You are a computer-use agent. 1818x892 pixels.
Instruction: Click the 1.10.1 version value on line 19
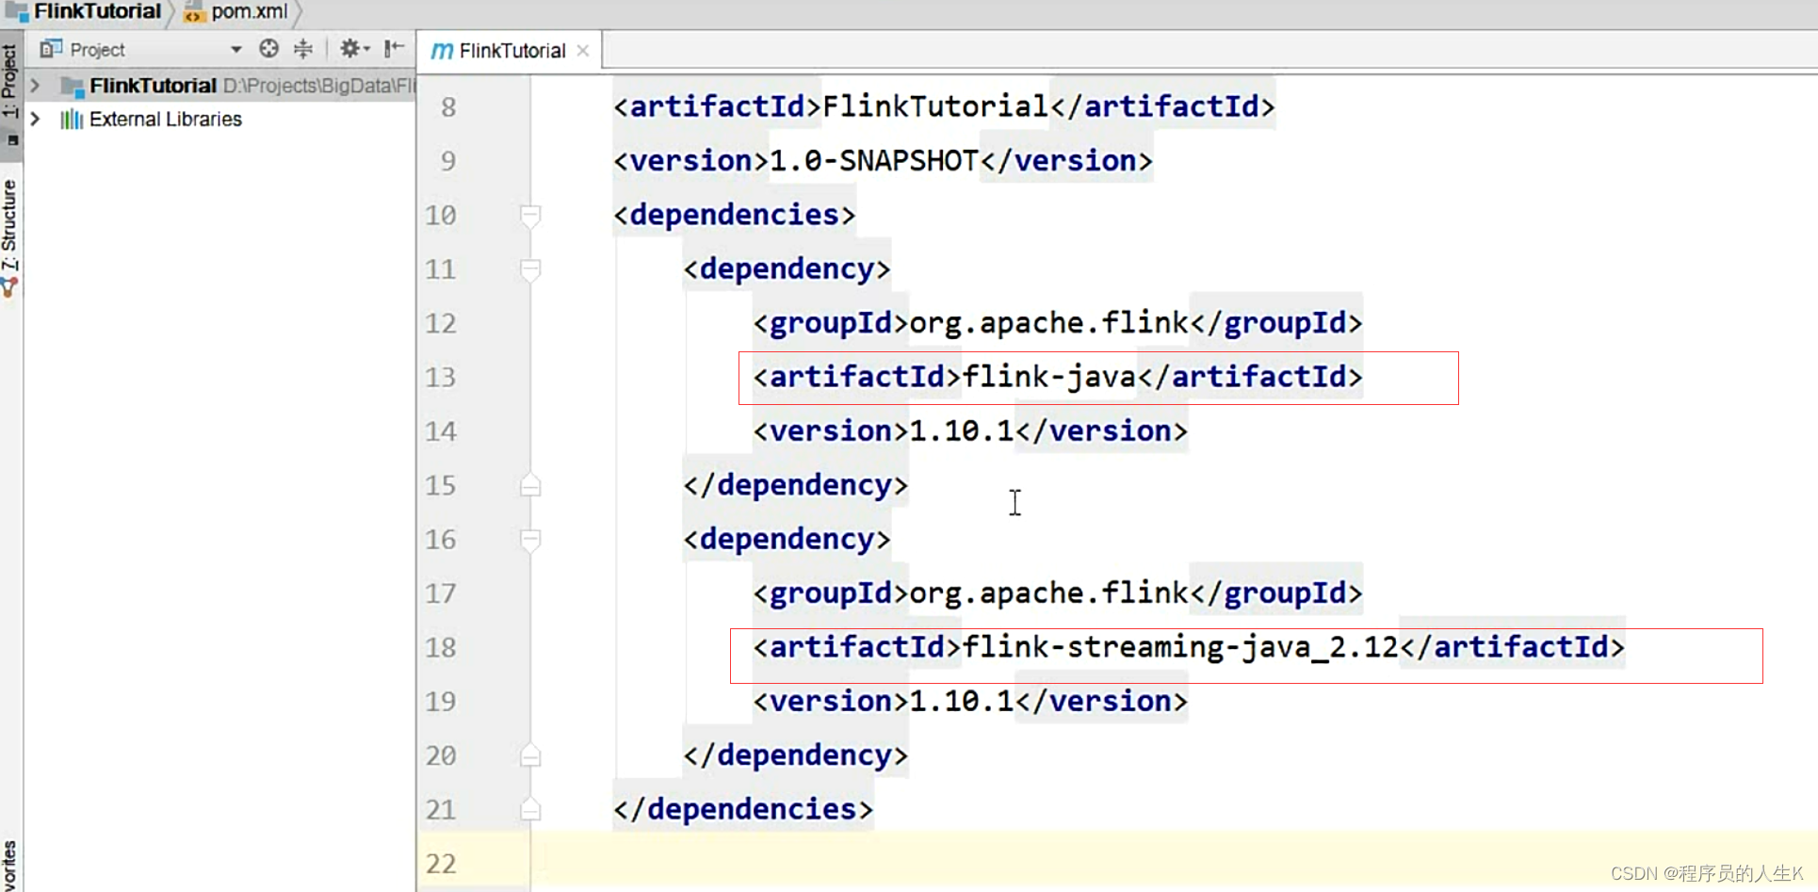pyautogui.click(x=962, y=702)
